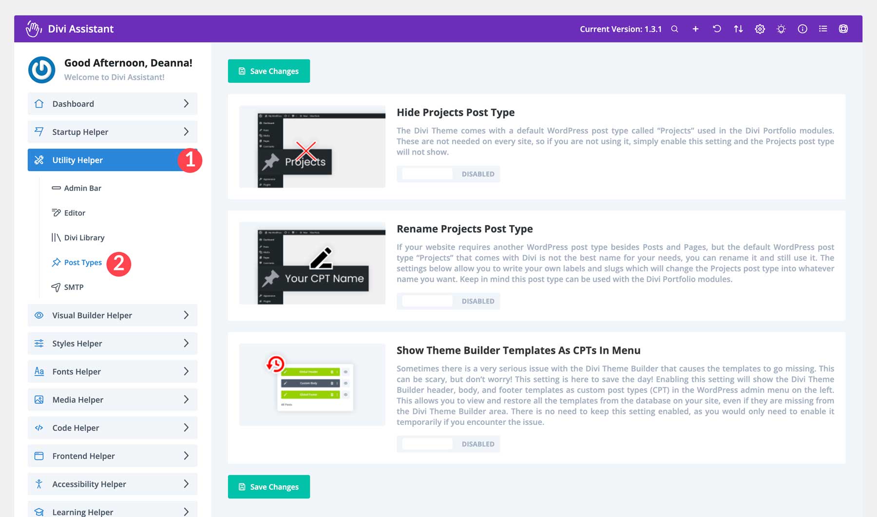Viewport: 877px width, 517px height.
Task: Select Post Types under Utility Helper
Action: coord(83,262)
